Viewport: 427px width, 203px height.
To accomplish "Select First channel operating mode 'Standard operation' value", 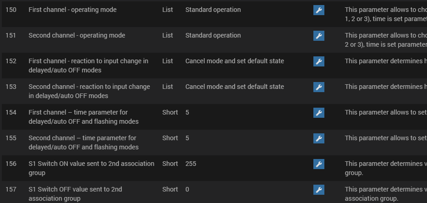I will pyautogui.click(x=213, y=10).
